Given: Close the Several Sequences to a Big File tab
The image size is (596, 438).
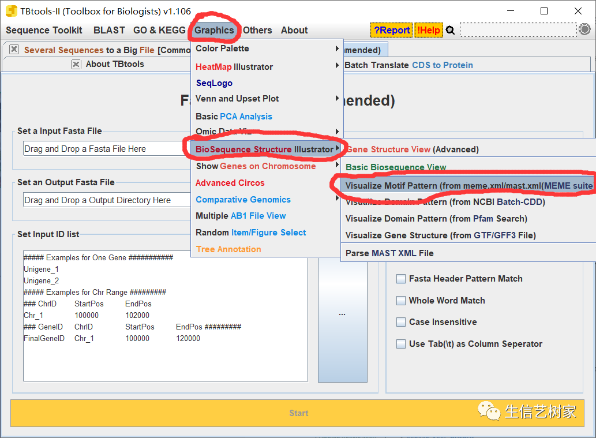Looking at the screenshot, I should [14, 49].
